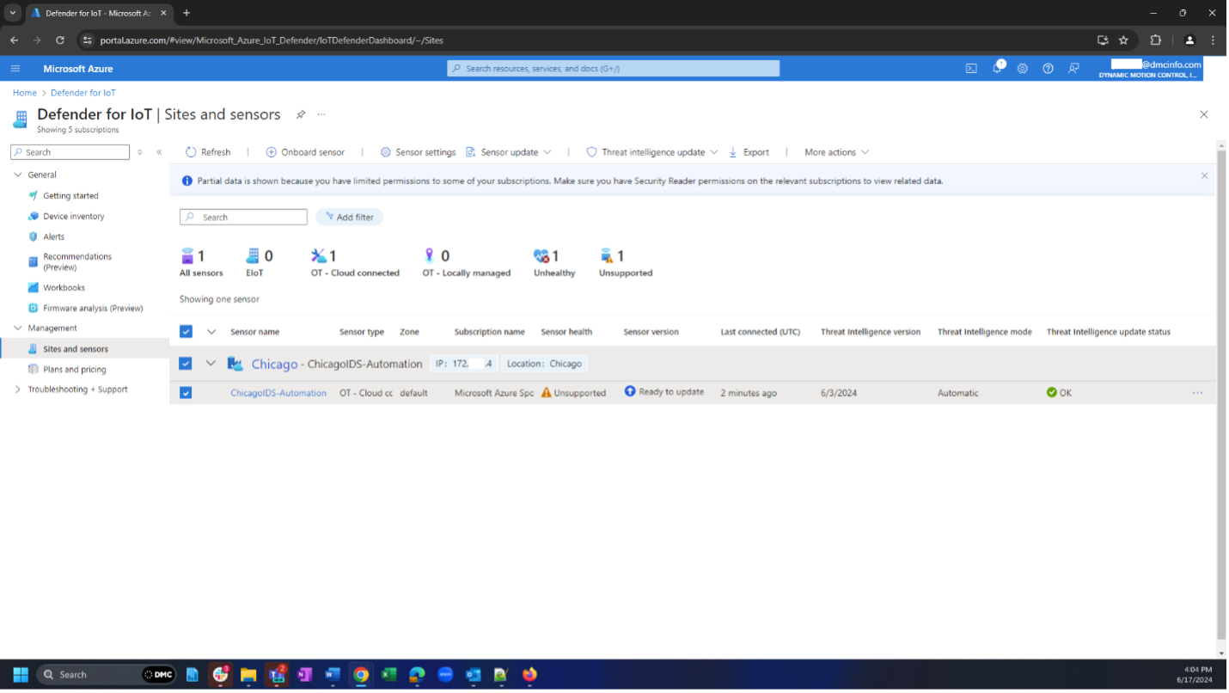Open Plans and pricing in the sidebar
The width and height of the screenshot is (1229, 693).
[75, 370]
